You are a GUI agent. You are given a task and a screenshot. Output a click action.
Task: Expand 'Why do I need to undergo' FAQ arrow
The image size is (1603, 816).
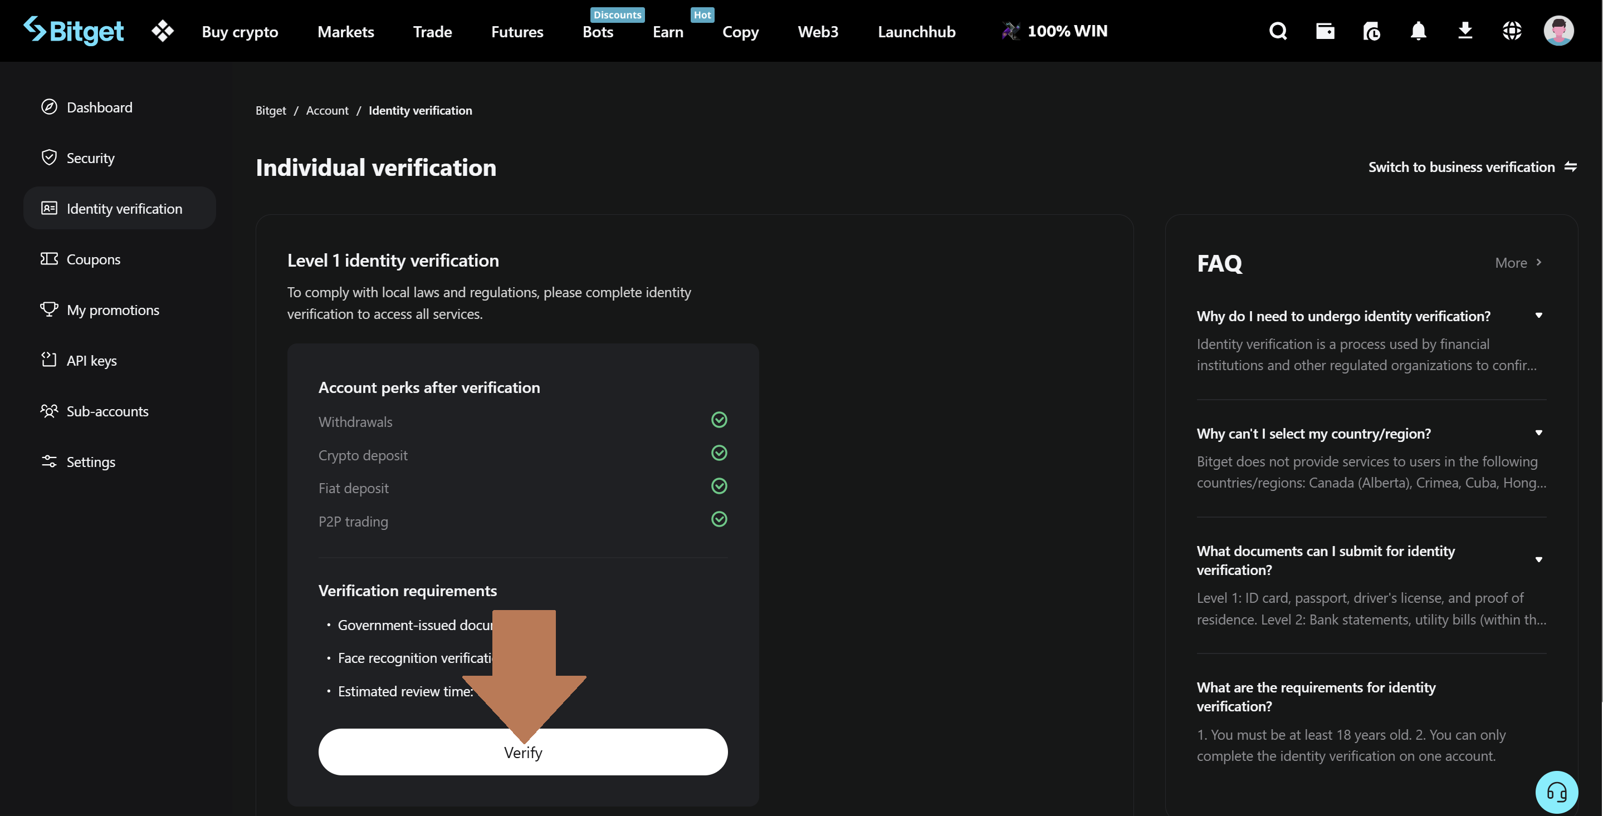[x=1538, y=316]
